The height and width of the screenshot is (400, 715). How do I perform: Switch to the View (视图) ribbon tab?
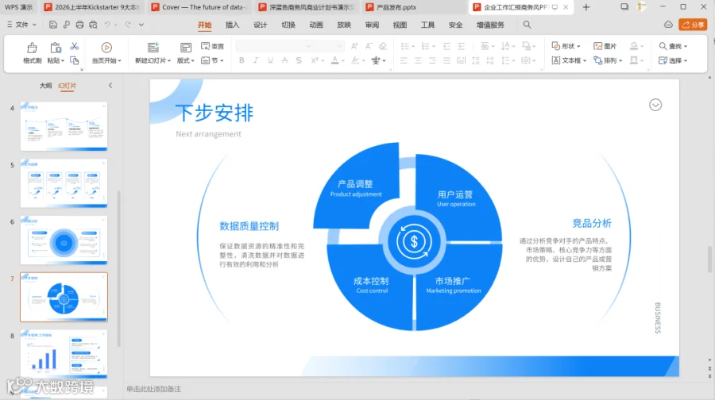pos(400,25)
